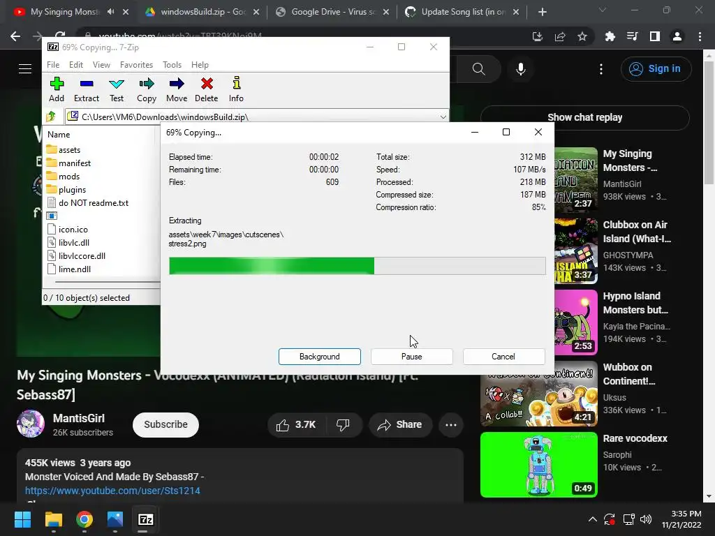715x536 pixels.
Task: Go up one folder level in 7-Zip
Action: [51, 117]
